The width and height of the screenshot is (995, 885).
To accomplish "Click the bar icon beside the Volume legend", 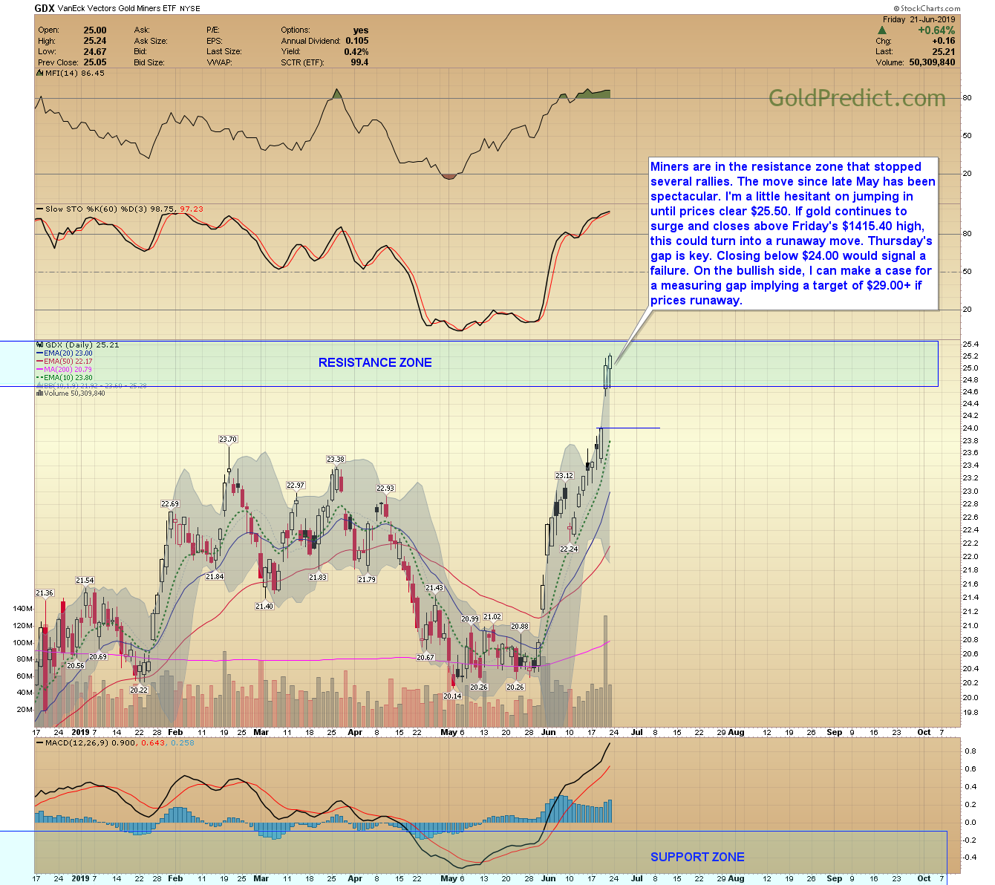I will (39, 393).
